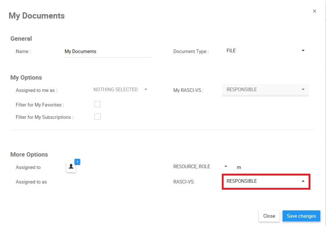Close the My Documents dialog with the X

click(x=314, y=11)
